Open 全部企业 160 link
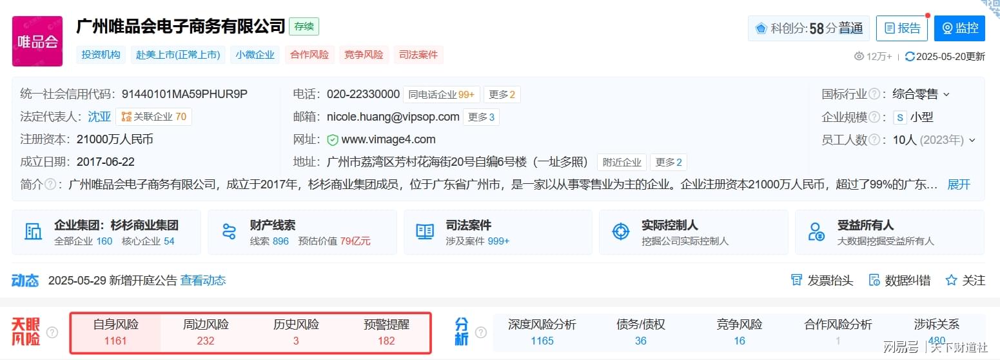The width and height of the screenshot is (1000, 360). 83,241
